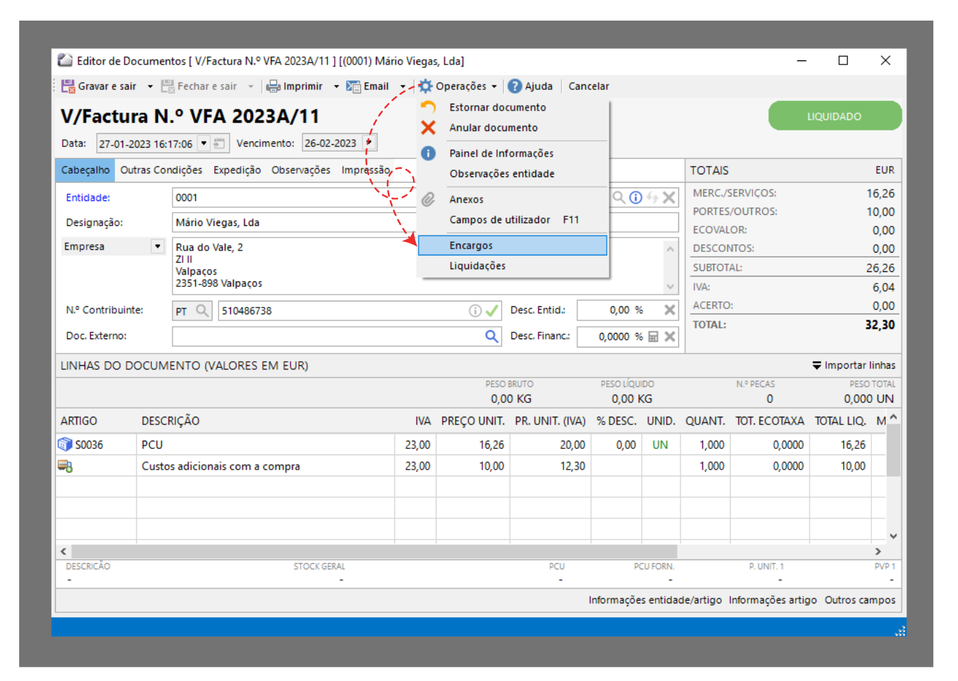
Task: Click the red X Anular documento icon
Action: coord(428,128)
